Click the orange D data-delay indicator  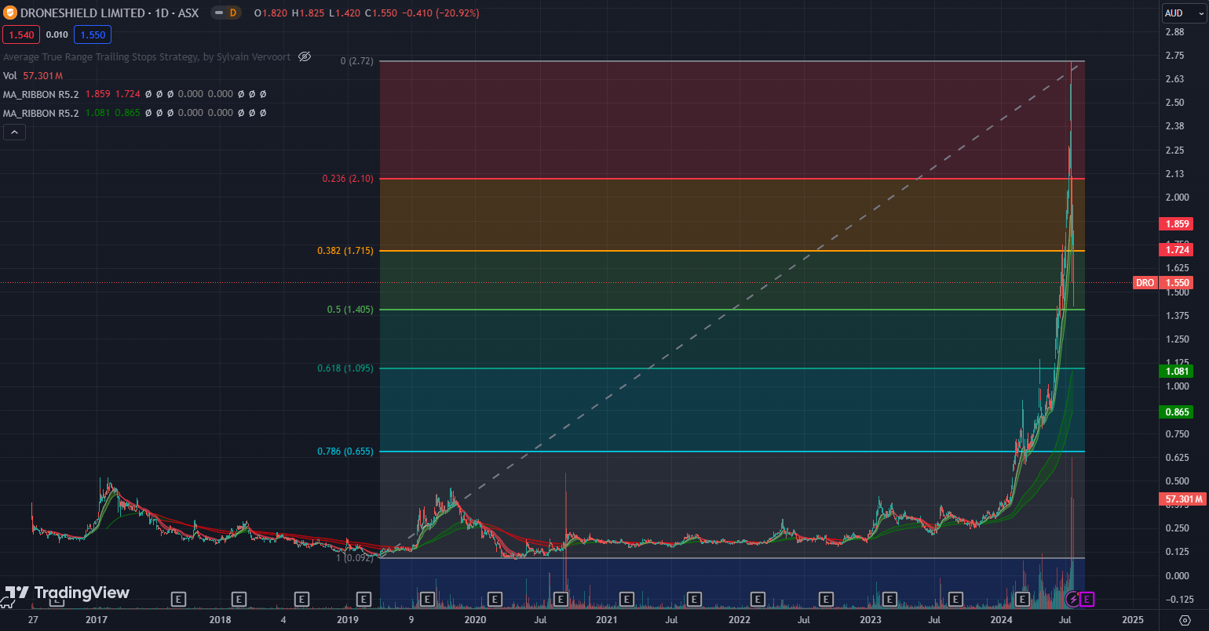tap(232, 13)
